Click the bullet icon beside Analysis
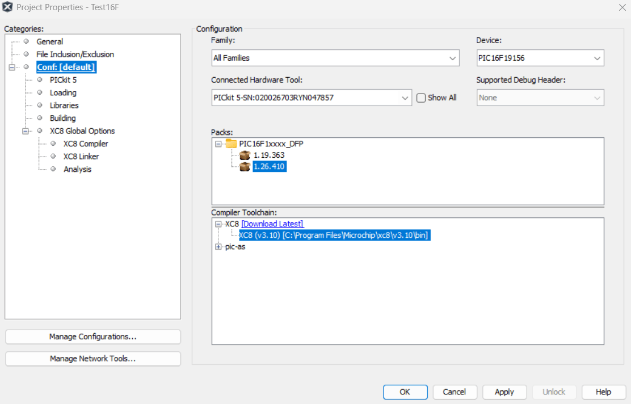Screen dimensions: 631x404 coord(53,169)
